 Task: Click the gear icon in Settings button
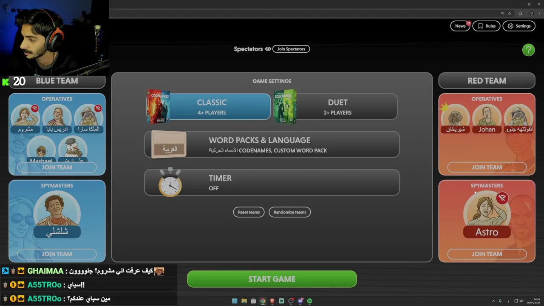click(510, 26)
